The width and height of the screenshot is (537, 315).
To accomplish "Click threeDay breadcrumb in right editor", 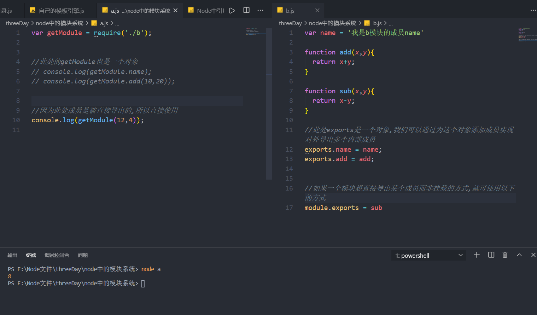I will click(290, 23).
